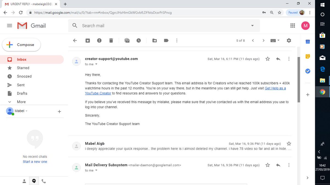Star the creator-support message
This screenshot has height=185, width=330.
(x=268, y=59)
